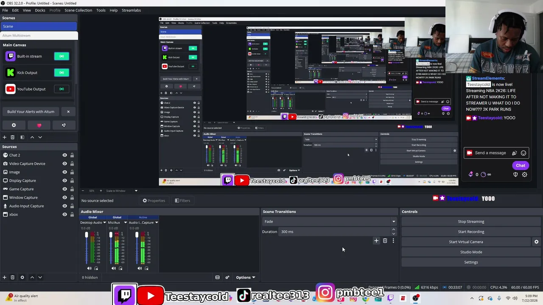Toggle YouTube Output switch

tap(62, 89)
